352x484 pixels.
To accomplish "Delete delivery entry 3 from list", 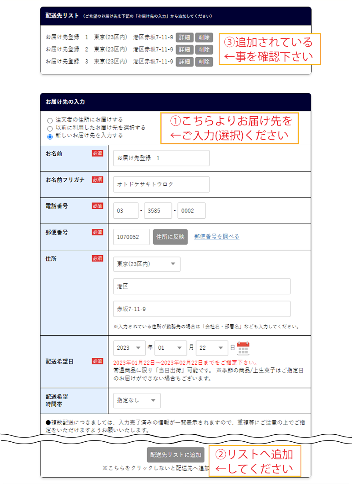I will [204, 62].
